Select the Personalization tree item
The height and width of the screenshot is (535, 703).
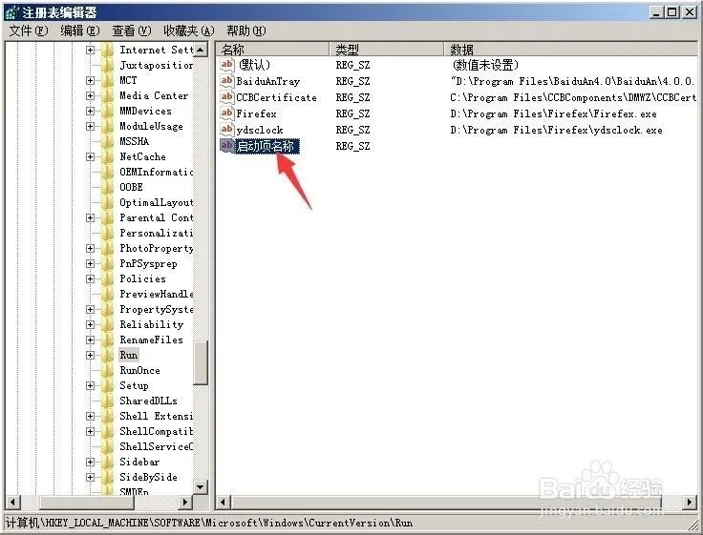(x=156, y=233)
